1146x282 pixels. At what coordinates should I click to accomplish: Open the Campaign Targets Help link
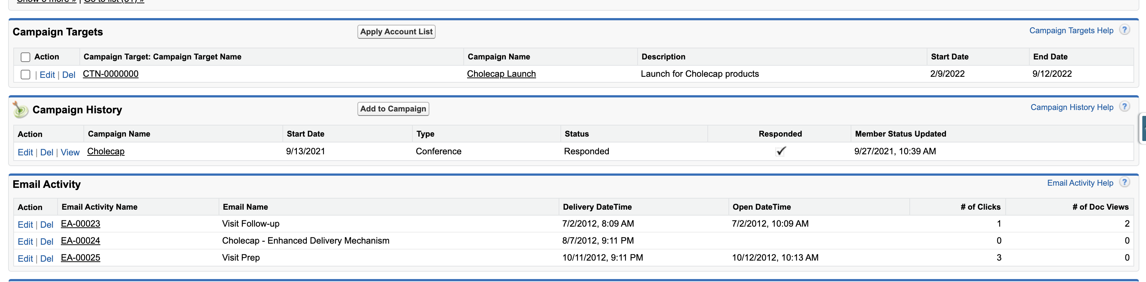coord(1071,30)
